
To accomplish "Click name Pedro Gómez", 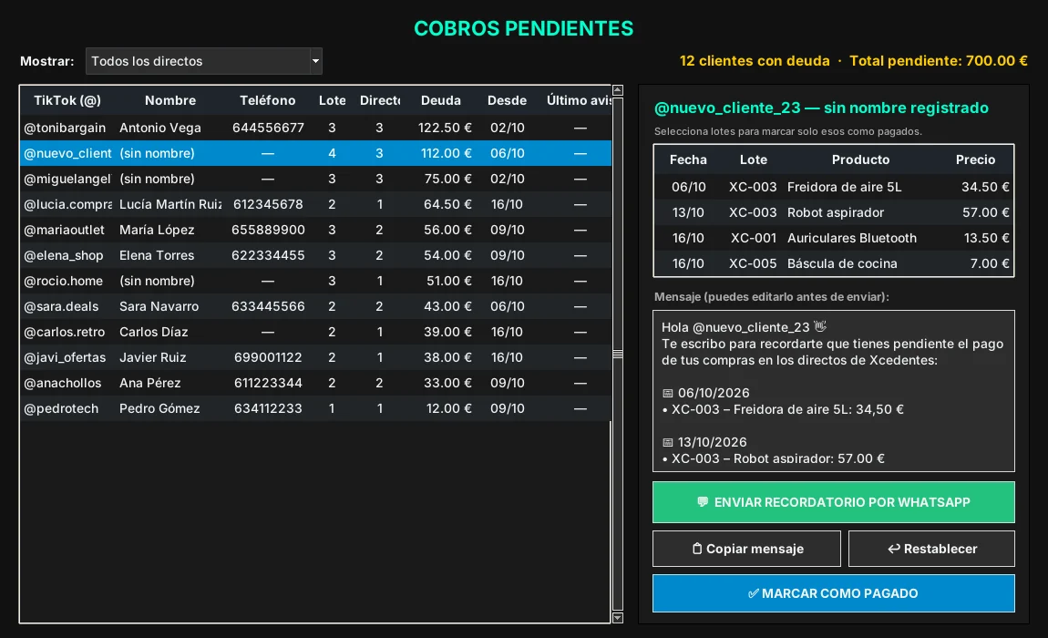I will click(159, 408).
